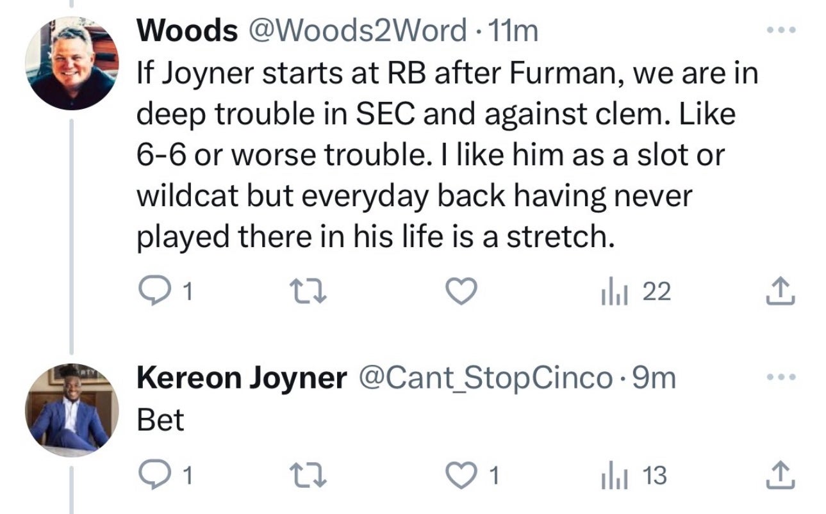
Task: Click the share icon on Woods' tweet
Action: [x=781, y=291]
